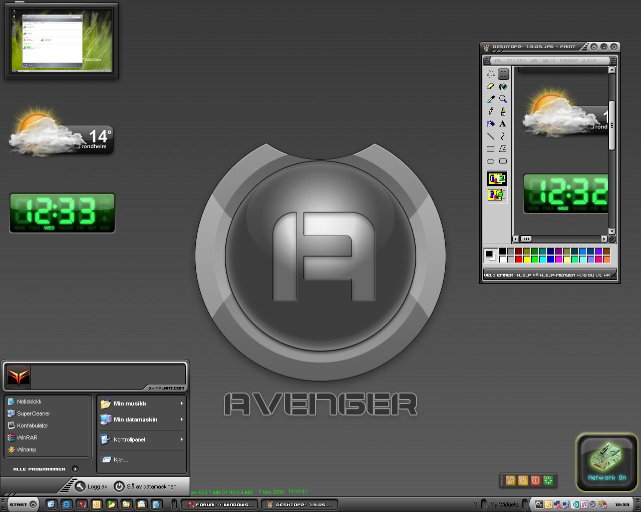The width and height of the screenshot is (641, 512).
Task: Pick the red color swatch in Paint palette
Action: [x=518, y=259]
